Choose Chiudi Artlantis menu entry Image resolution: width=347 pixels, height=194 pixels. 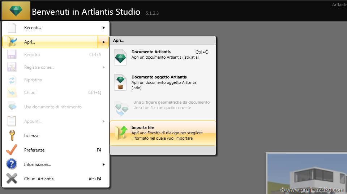coord(39,179)
